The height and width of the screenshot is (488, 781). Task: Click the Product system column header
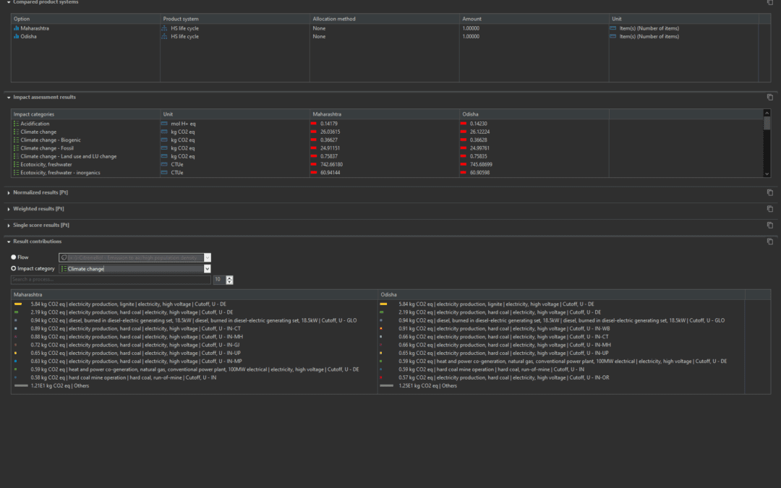coord(181,19)
